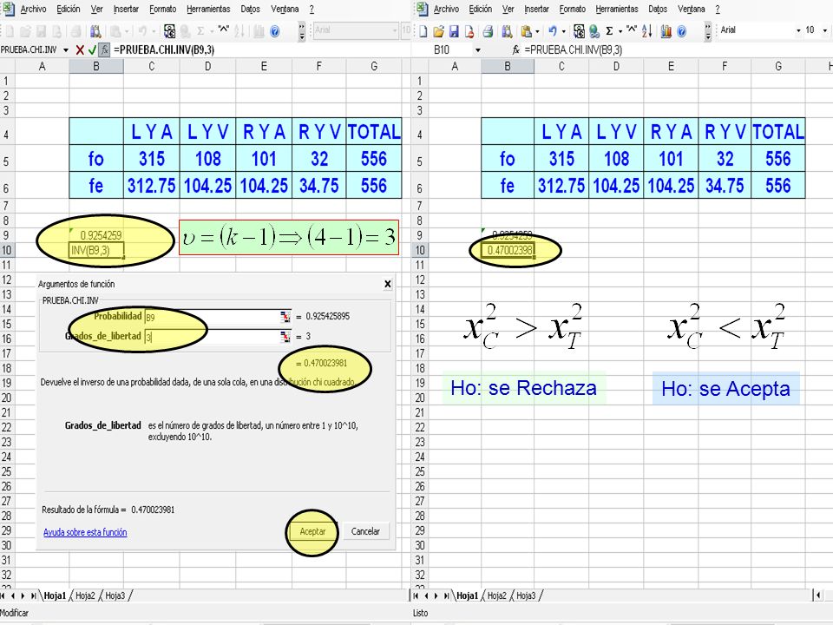This screenshot has height=625, width=833.
Task: Open Herramientas menu in left window
Action: point(208,9)
